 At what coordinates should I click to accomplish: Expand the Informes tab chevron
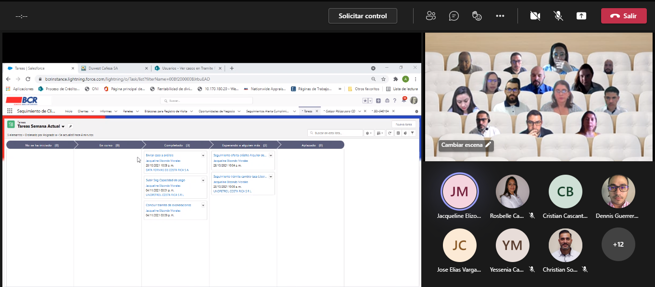pyautogui.click(x=115, y=111)
